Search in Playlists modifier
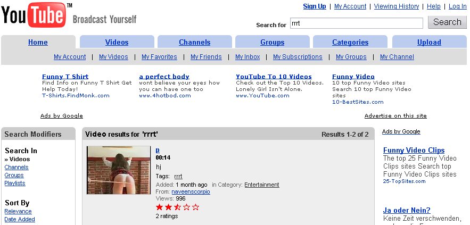This screenshot has height=225, width=470. (15, 183)
